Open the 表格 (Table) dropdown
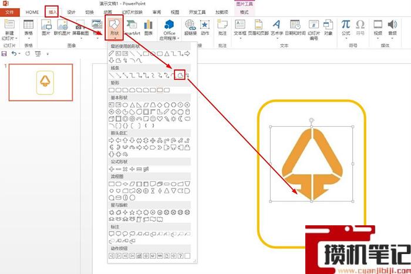411x274 pixels. point(28,29)
